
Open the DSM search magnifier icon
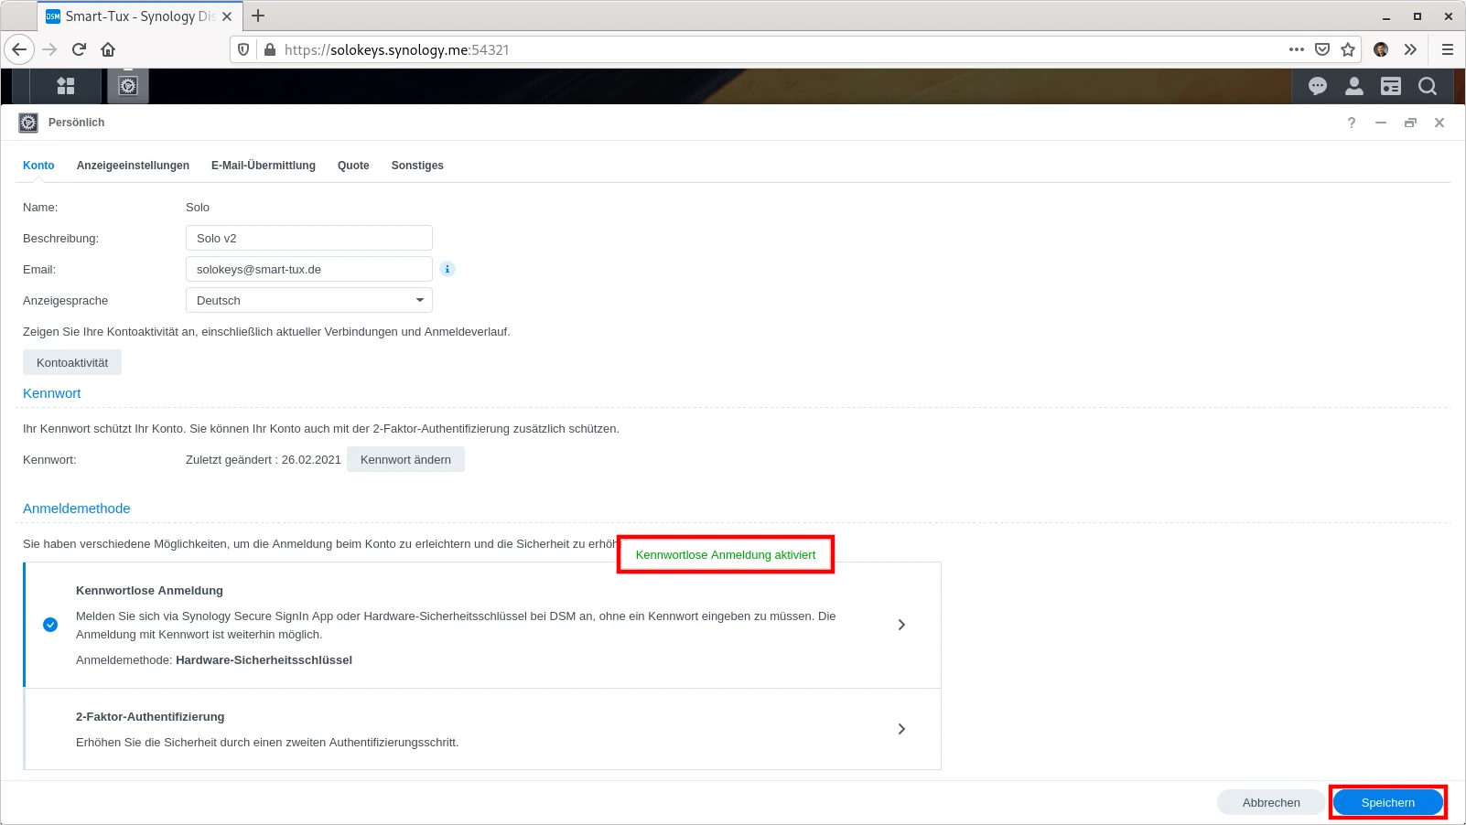click(x=1428, y=86)
